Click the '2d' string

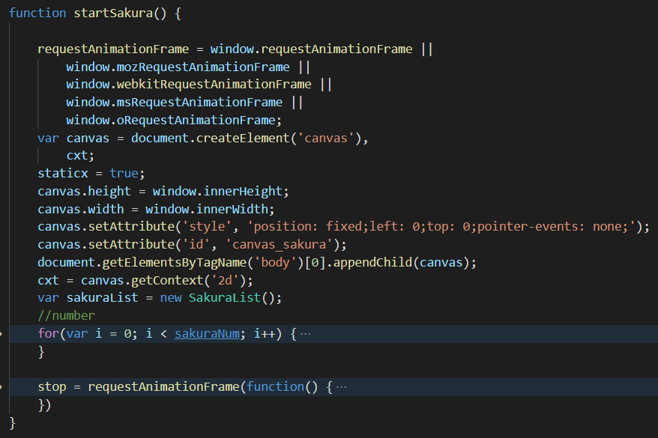[226, 281]
